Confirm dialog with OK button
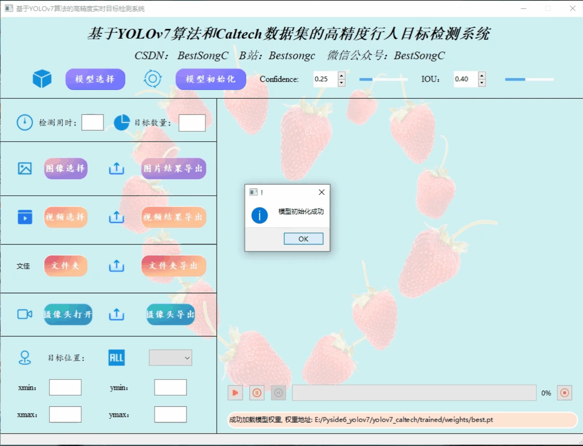Viewport: 583px width, 446px height. click(303, 239)
